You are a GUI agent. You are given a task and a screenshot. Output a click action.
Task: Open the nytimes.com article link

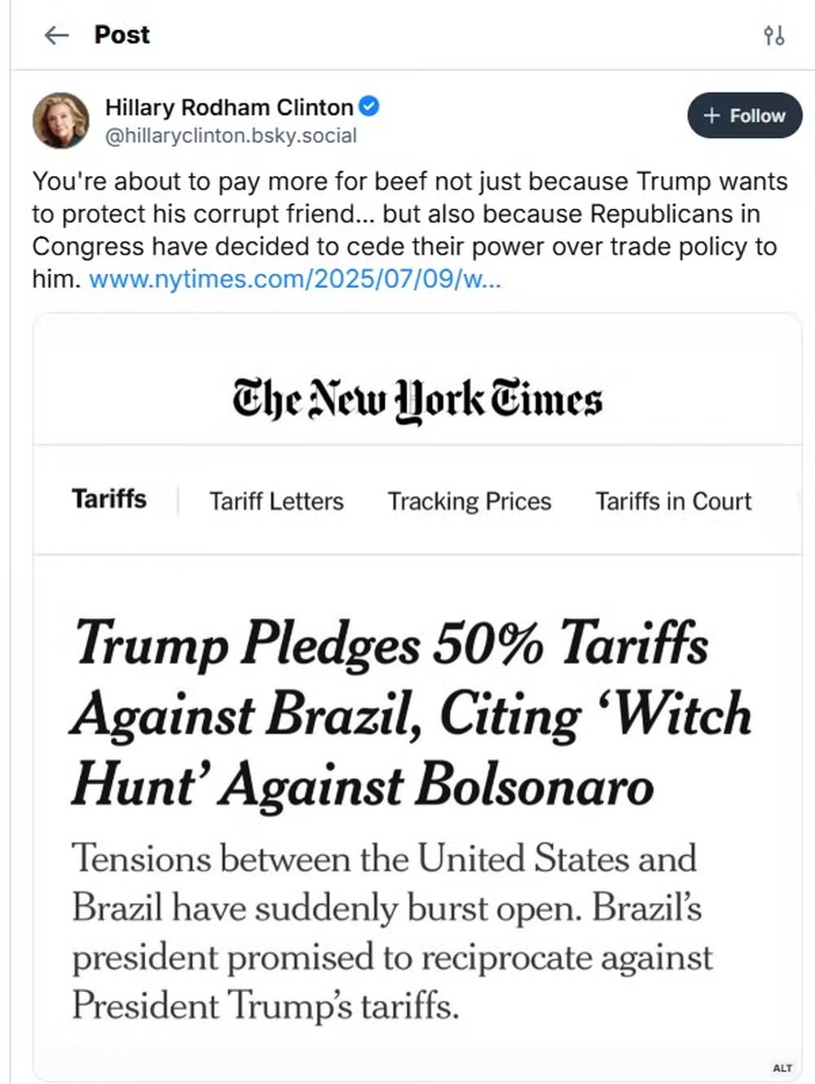(x=295, y=279)
